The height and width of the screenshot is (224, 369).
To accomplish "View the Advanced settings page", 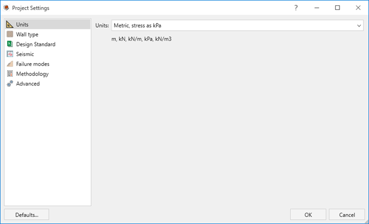I will (47, 84).
